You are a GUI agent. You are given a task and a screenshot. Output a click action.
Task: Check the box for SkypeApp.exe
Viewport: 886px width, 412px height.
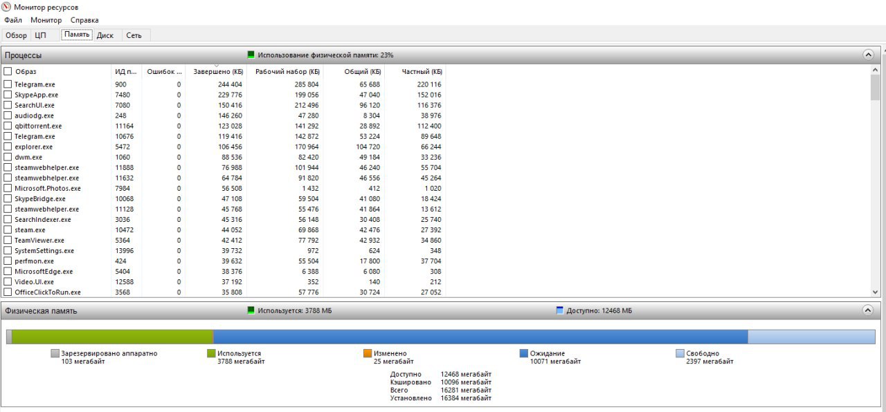tap(8, 95)
